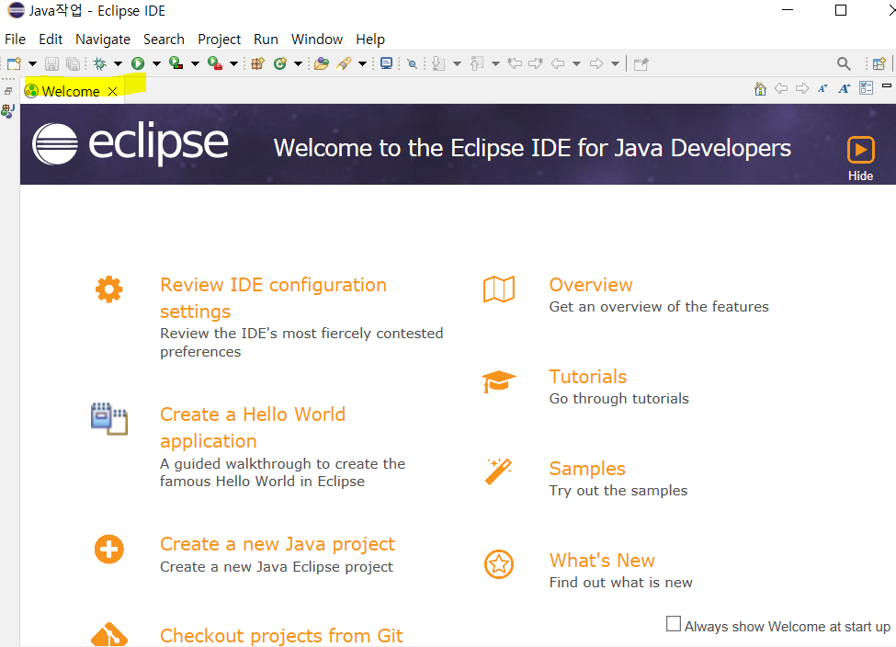This screenshot has width=896, height=647.
Task: Click the Welcome page forward arrow
Action: [802, 88]
